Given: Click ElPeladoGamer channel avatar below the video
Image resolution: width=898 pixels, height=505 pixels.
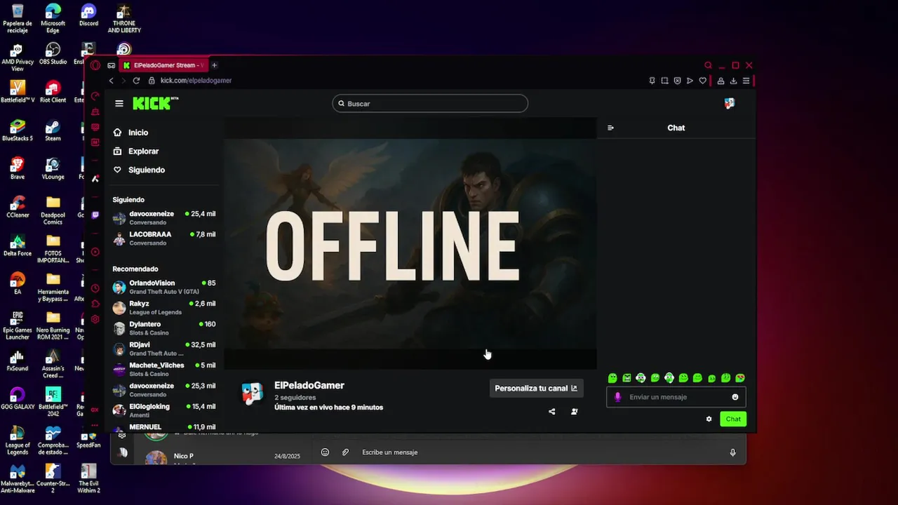Looking at the screenshot, I should 252,394.
